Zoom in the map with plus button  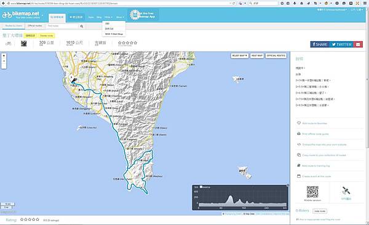tap(4, 56)
